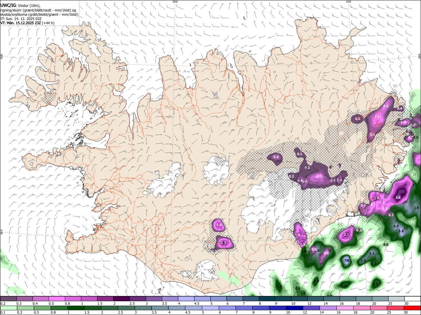Click the lower legend swatch starting at 10
421x315 pixels.
click(294, 308)
